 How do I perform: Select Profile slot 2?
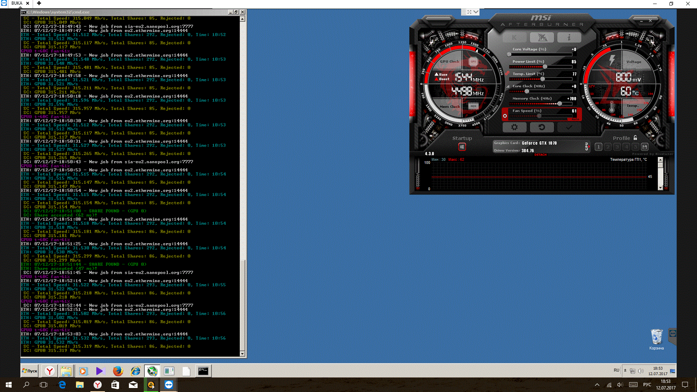click(608, 147)
